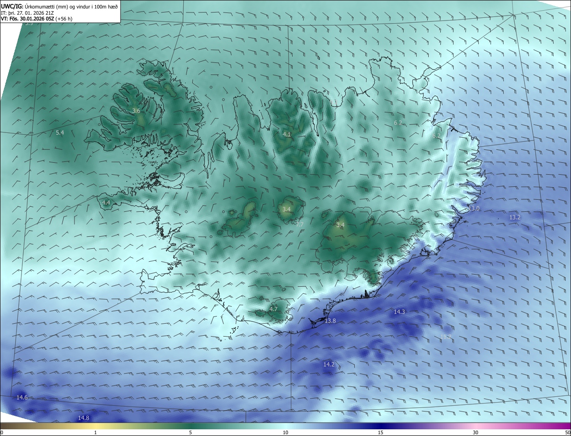This screenshot has width=571, height=436.
Task: Click the 14.3 value over the southern sea
Action: point(399,312)
